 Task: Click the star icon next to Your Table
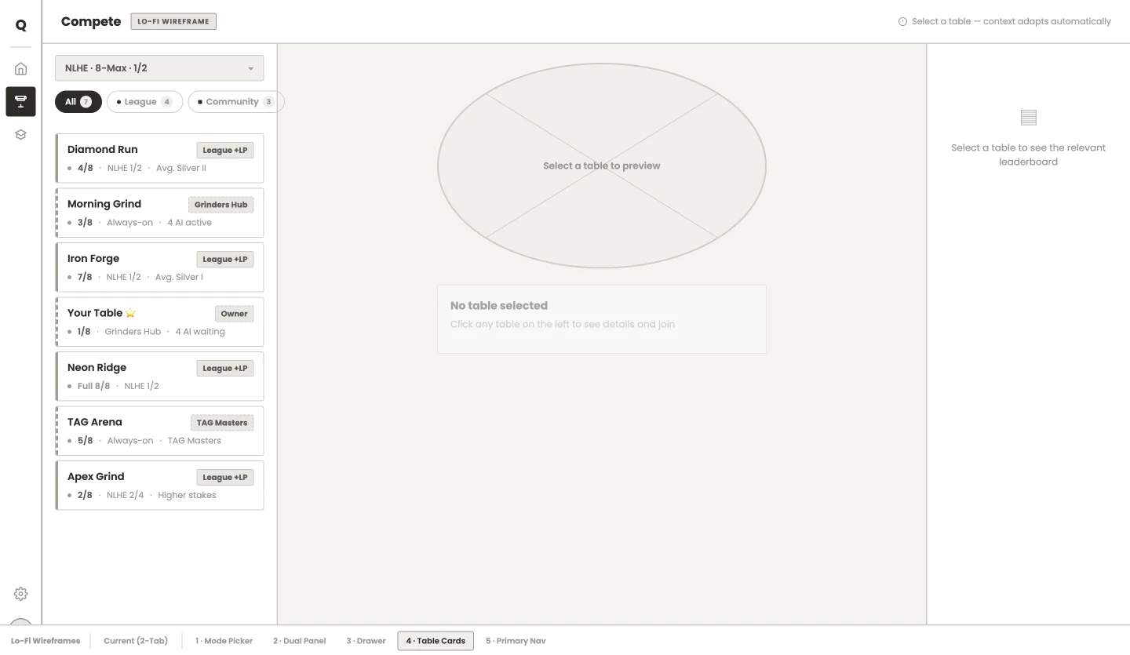click(x=130, y=313)
